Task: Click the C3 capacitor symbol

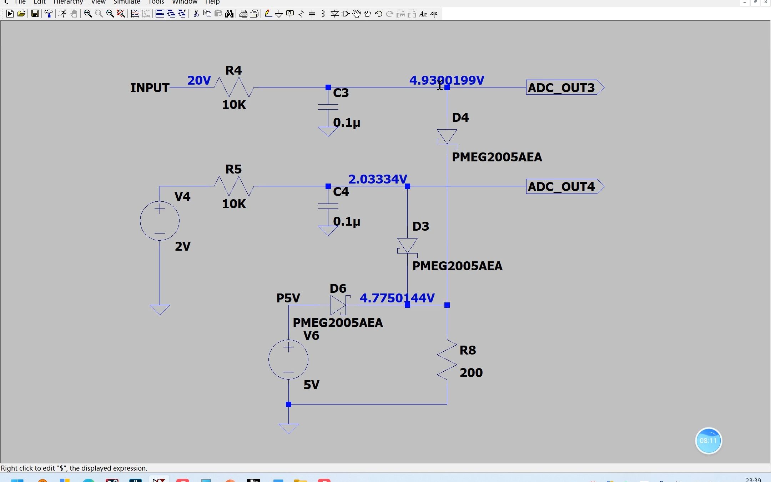Action: (x=328, y=107)
